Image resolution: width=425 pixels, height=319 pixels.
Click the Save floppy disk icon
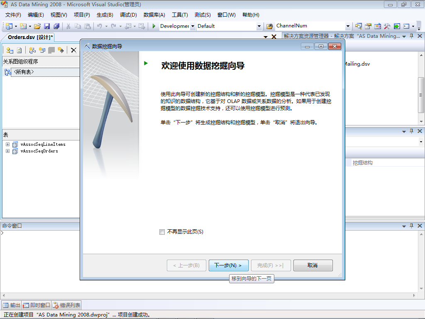pos(47,26)
